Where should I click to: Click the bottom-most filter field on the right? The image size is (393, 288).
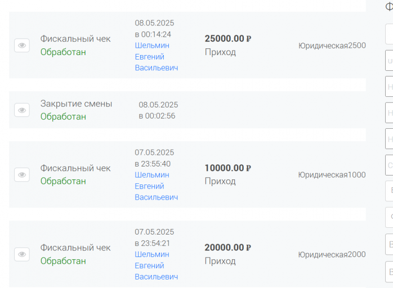pos(389,272)
